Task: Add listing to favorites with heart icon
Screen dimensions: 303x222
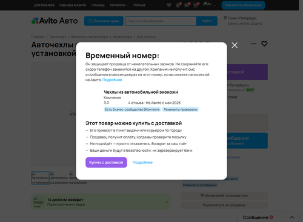Action: (x=264, y=44)
